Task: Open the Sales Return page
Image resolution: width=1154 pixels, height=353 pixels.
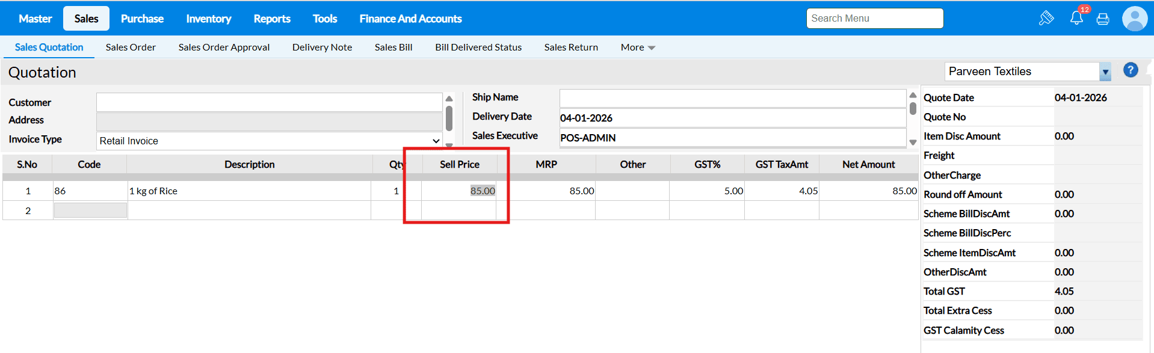Action: [571, 48]
